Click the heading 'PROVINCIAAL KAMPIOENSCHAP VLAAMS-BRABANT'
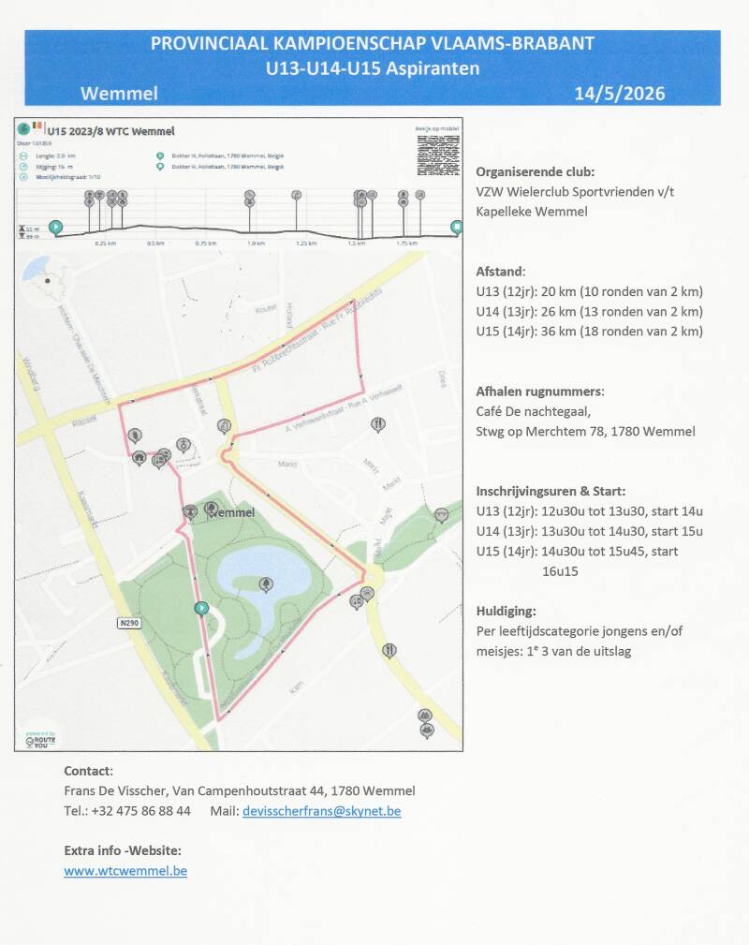Viewport: 749px width, 945px height. 373,43
